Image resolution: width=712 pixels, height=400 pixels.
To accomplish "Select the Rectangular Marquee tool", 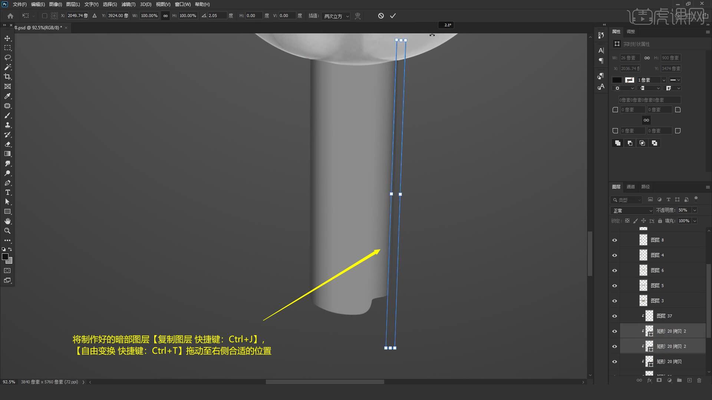I will (7, 48).
